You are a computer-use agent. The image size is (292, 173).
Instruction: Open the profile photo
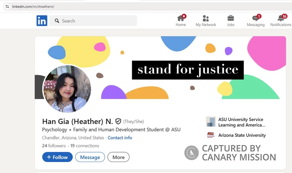(67, 89)
